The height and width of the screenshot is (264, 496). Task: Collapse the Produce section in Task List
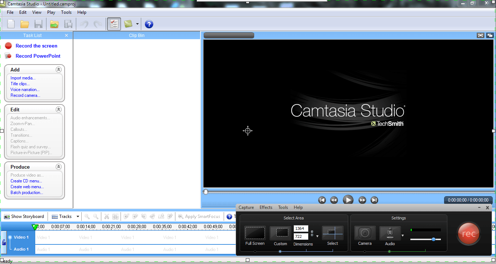(58, 166)
